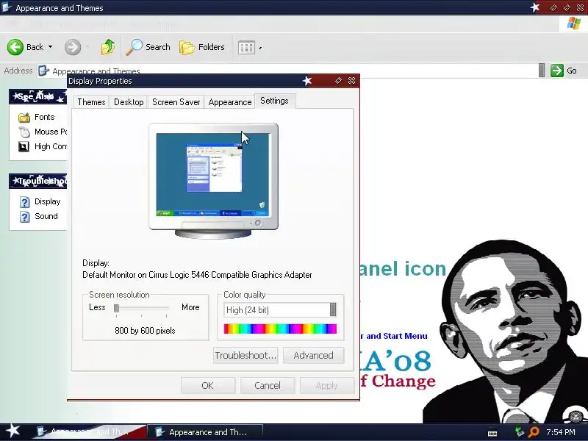Click the address bar Appearance and Themes icon

[44, 71]
